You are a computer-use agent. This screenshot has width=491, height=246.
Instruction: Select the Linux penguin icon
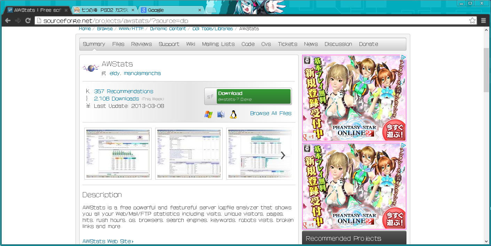pos(233,114)
